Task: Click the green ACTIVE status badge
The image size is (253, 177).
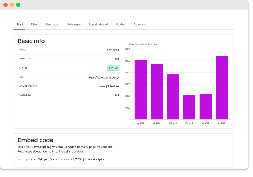Action: pos(113,68)
